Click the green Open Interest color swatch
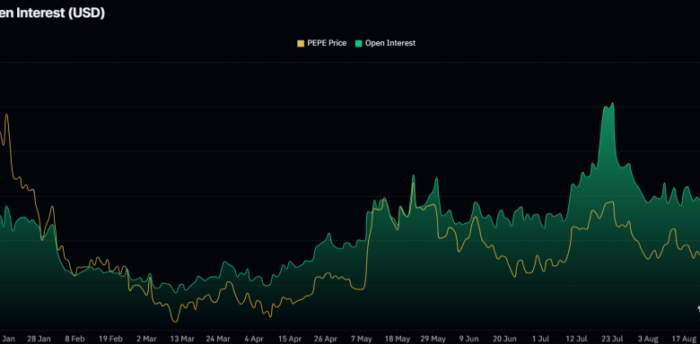The image size is (700, 344). [358, 44]
